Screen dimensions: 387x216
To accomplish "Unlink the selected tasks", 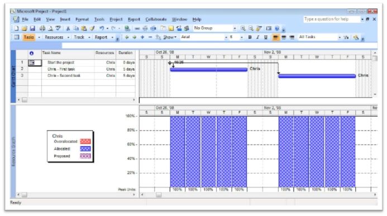I will (145, 28).
